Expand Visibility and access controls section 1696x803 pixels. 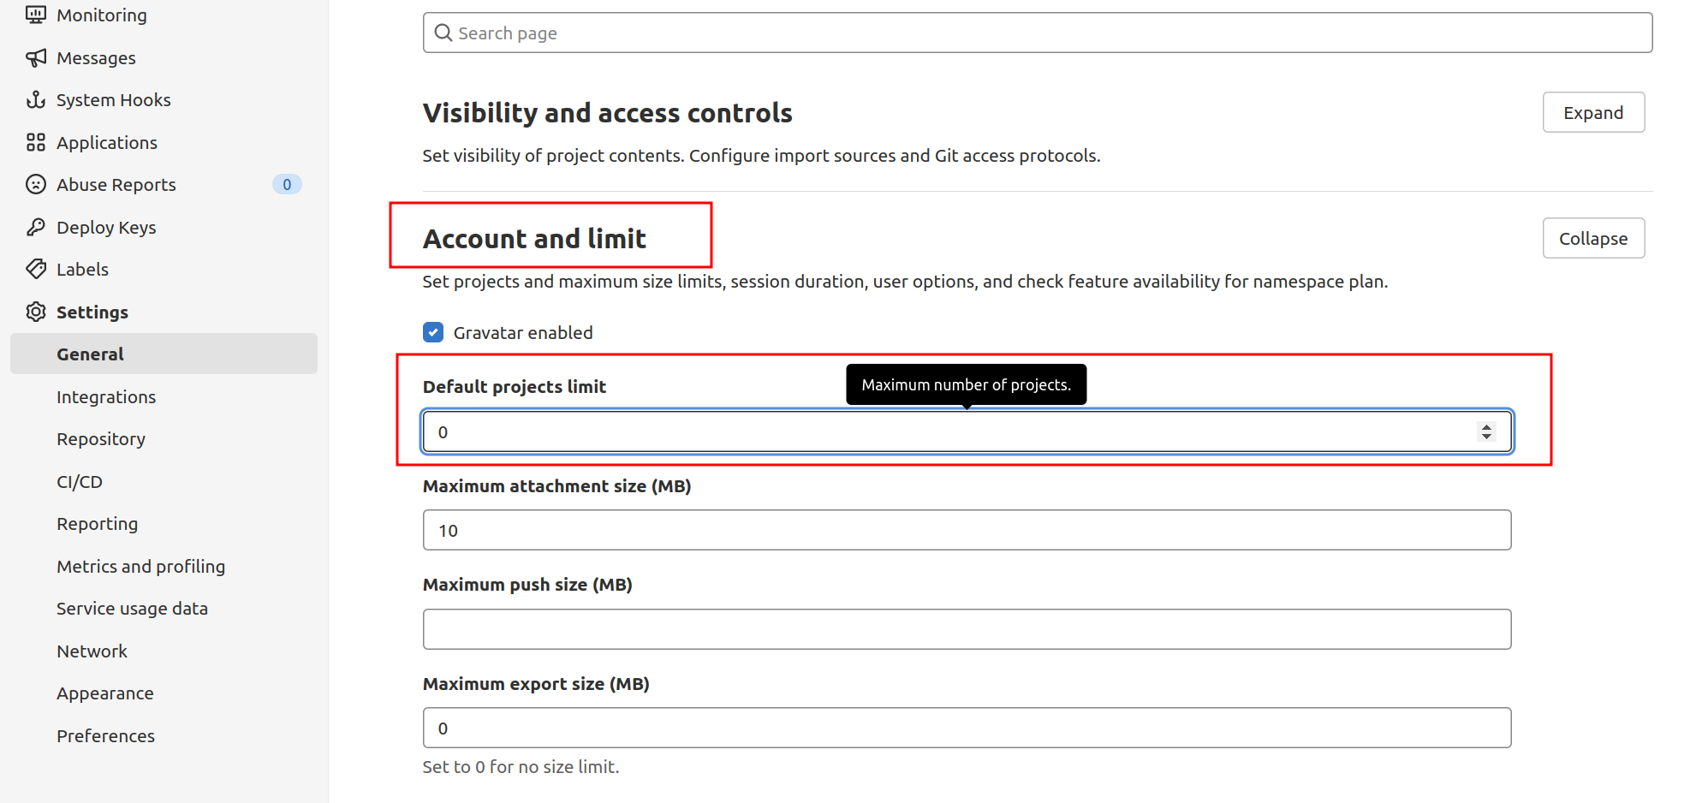point(1592,113)
